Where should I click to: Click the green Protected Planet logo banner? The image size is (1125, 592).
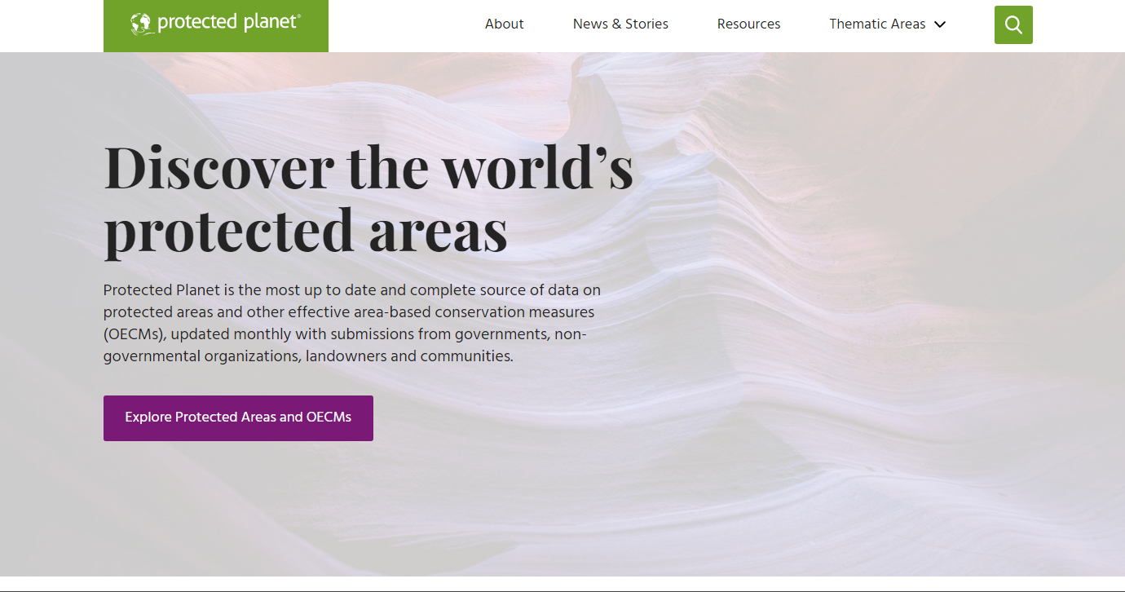215,26
